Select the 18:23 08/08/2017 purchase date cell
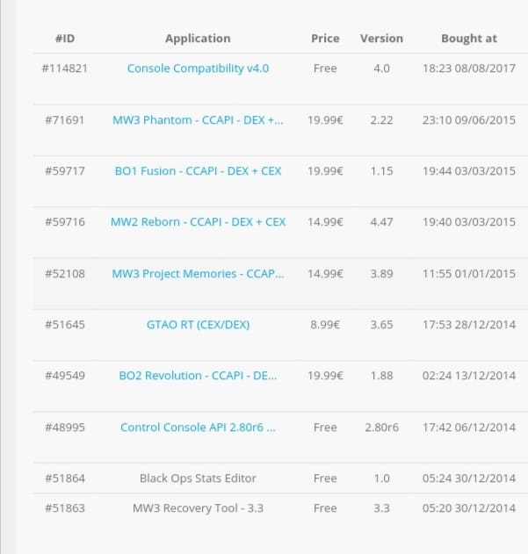528x554 pixels. [x=469, y=68]
